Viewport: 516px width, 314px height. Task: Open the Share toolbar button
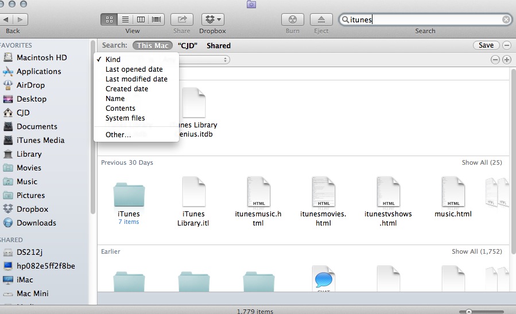click(x=181, y=20)
